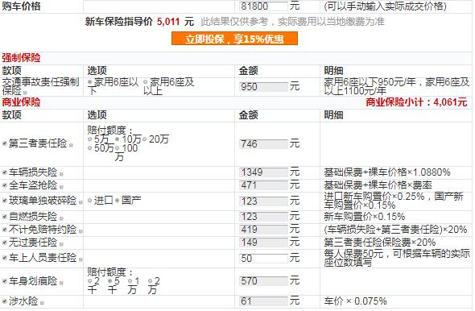Open info icon beside 车身划痕险
The width and height of the screenshot is (475, 311).
pos(61,283)
